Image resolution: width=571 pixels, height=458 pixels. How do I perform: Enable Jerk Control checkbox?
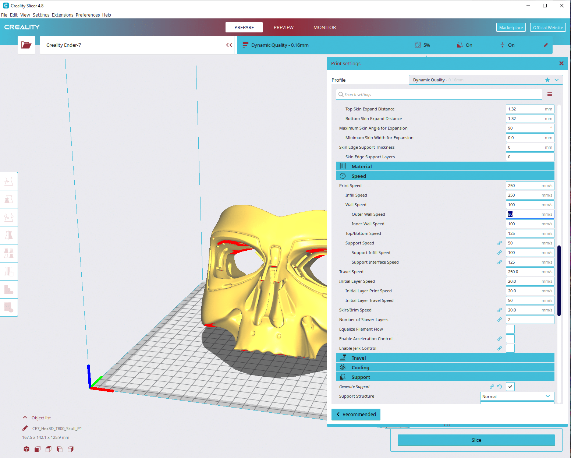click(x=510, y=348)
